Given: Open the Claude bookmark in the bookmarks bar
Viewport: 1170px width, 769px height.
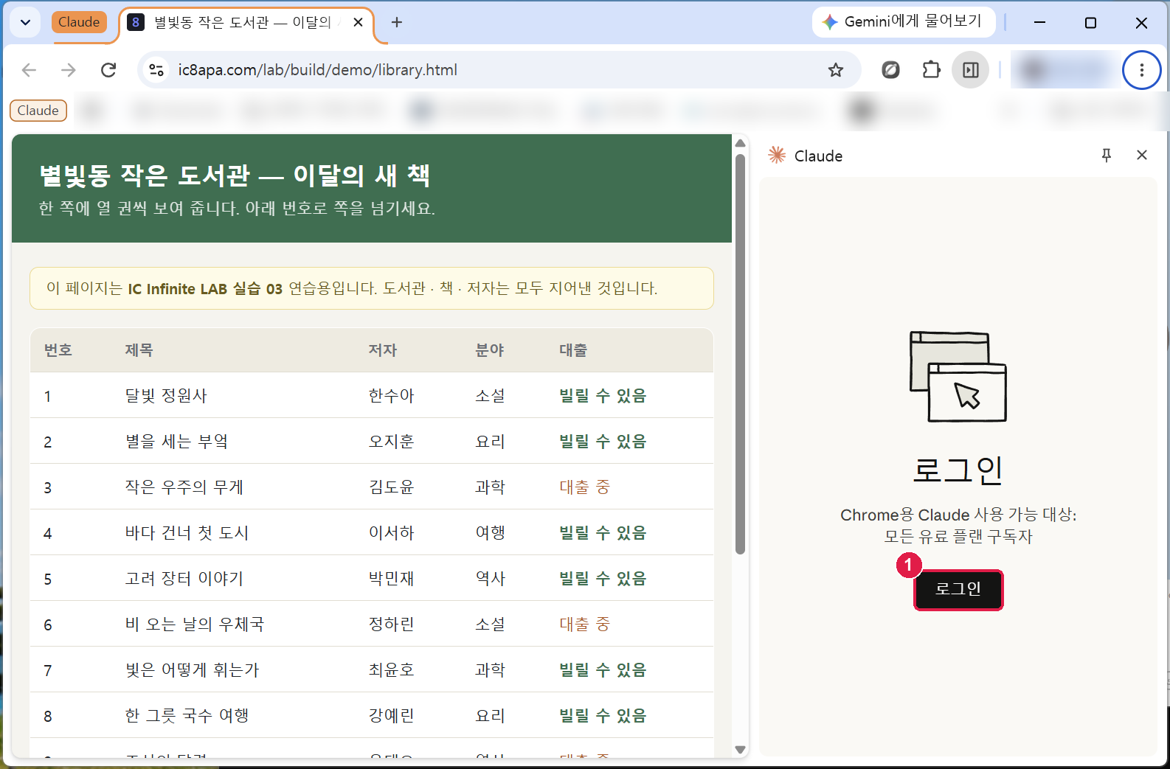Looking at the screenshot, I should point(38,111).
